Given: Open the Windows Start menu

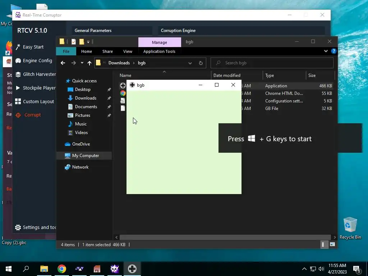Looking at the screenshot, I should point(9,269).
